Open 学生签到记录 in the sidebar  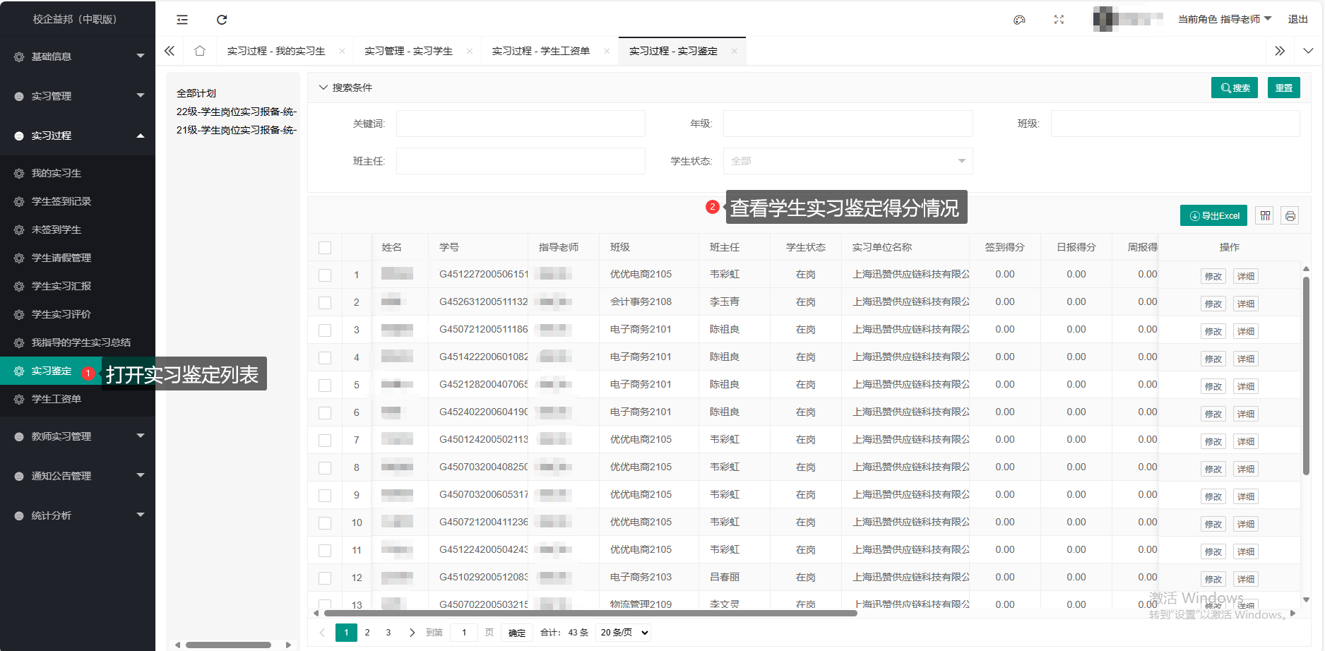tap(61, 201)
